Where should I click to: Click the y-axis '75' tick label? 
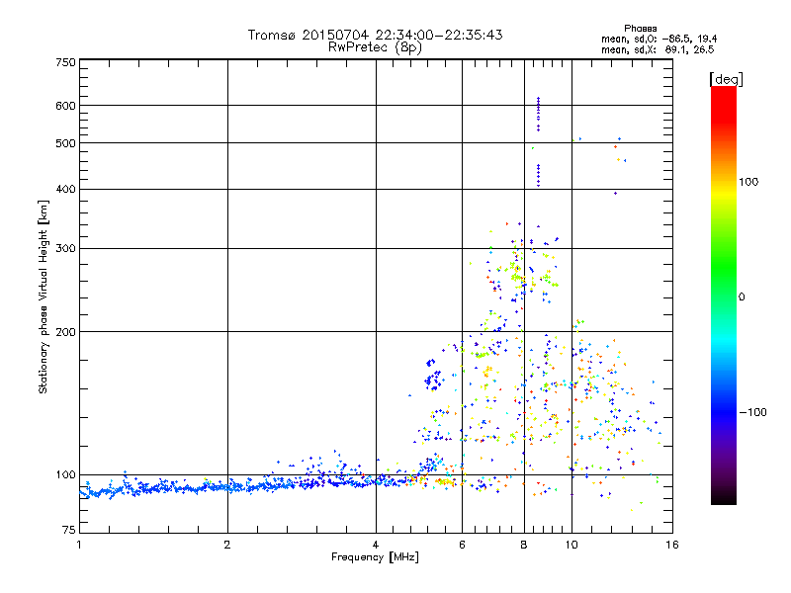[69, 530]
